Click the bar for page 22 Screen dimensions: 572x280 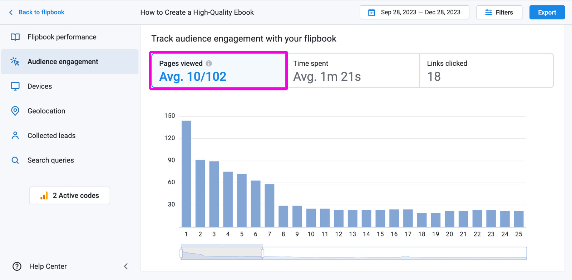[477, 219]
